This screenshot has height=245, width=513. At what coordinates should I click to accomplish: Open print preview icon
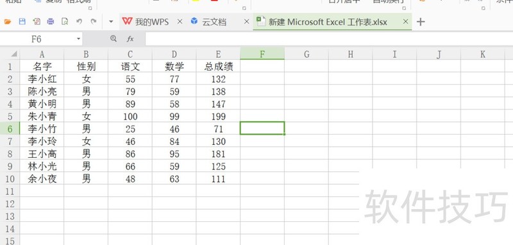coord(65,22)
